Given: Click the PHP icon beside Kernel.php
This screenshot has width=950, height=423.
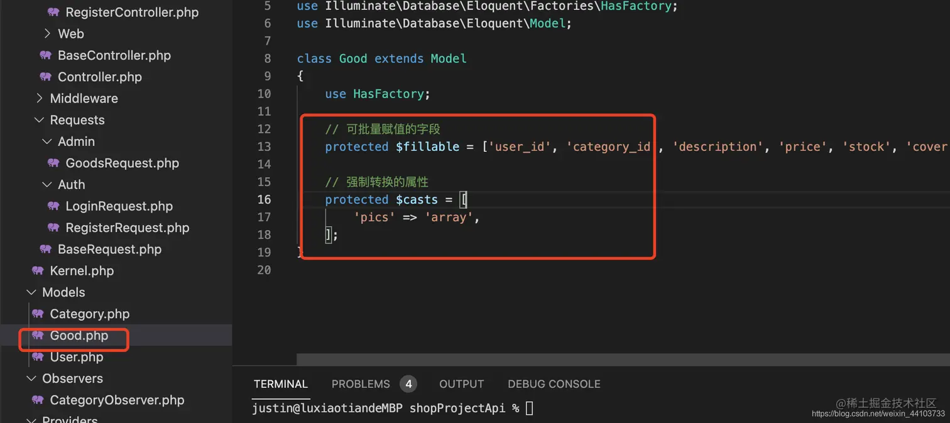Looking at the screenshot, I should pyautogui.click(x=38, y=271).
